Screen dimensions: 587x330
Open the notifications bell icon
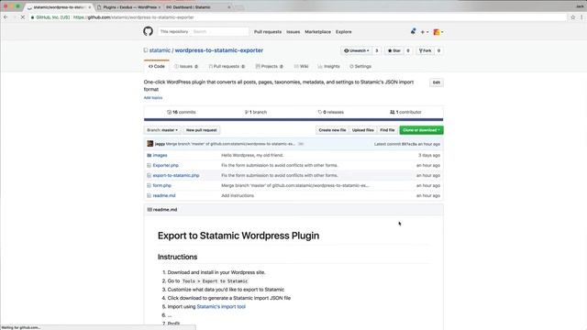[413, 32]
